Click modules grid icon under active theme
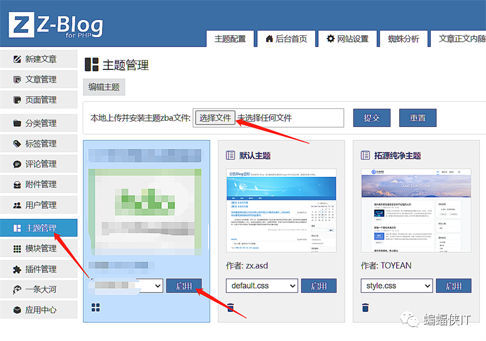 pos(96,308)
